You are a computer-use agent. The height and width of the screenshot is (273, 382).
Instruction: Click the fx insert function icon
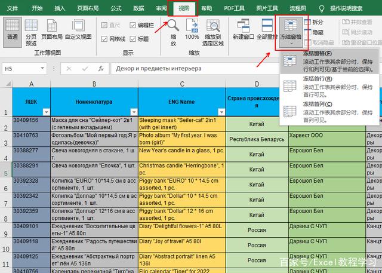101,69
